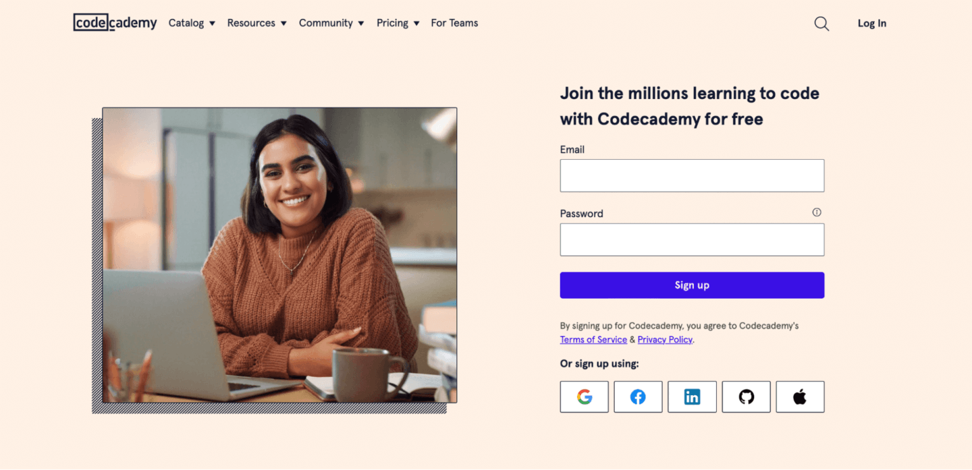Click into the Email field

(692, 175)
